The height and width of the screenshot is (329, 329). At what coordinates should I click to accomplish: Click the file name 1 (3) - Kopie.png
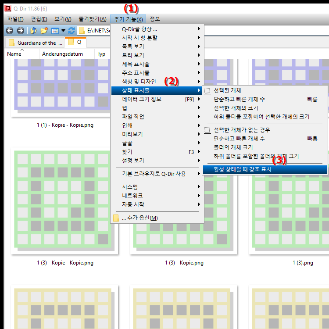tap(184, 263)
